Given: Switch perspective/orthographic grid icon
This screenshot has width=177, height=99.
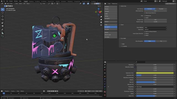Looking at the screenshot, I should point(101,25).
